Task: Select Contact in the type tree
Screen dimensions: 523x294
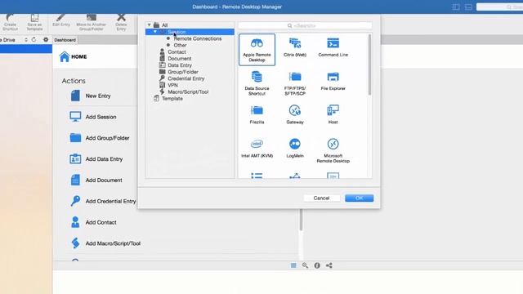Action: 177,52
